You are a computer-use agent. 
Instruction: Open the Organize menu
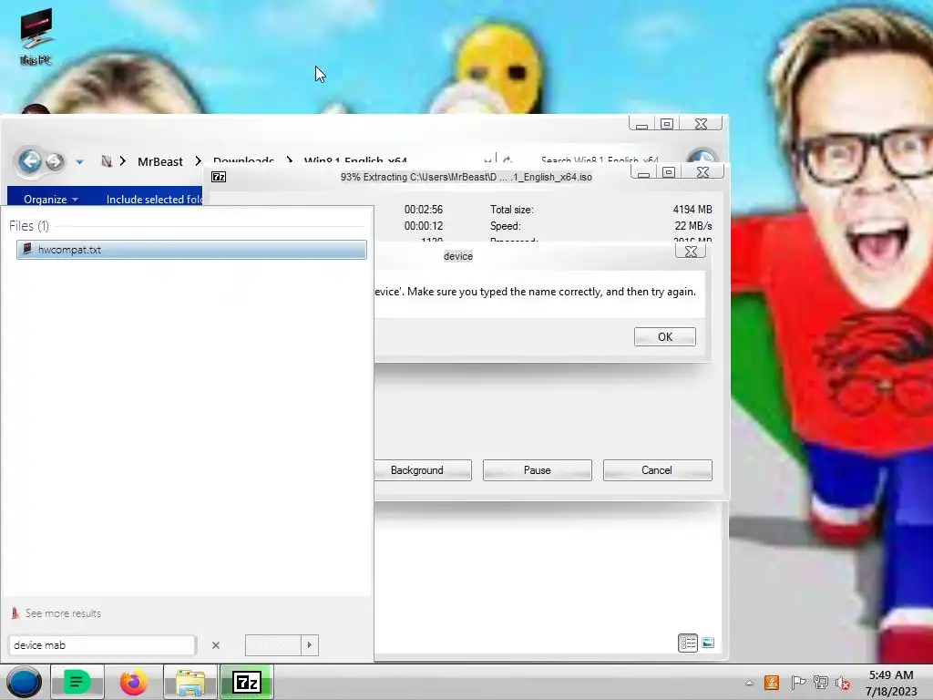click(x=51, y=199)
